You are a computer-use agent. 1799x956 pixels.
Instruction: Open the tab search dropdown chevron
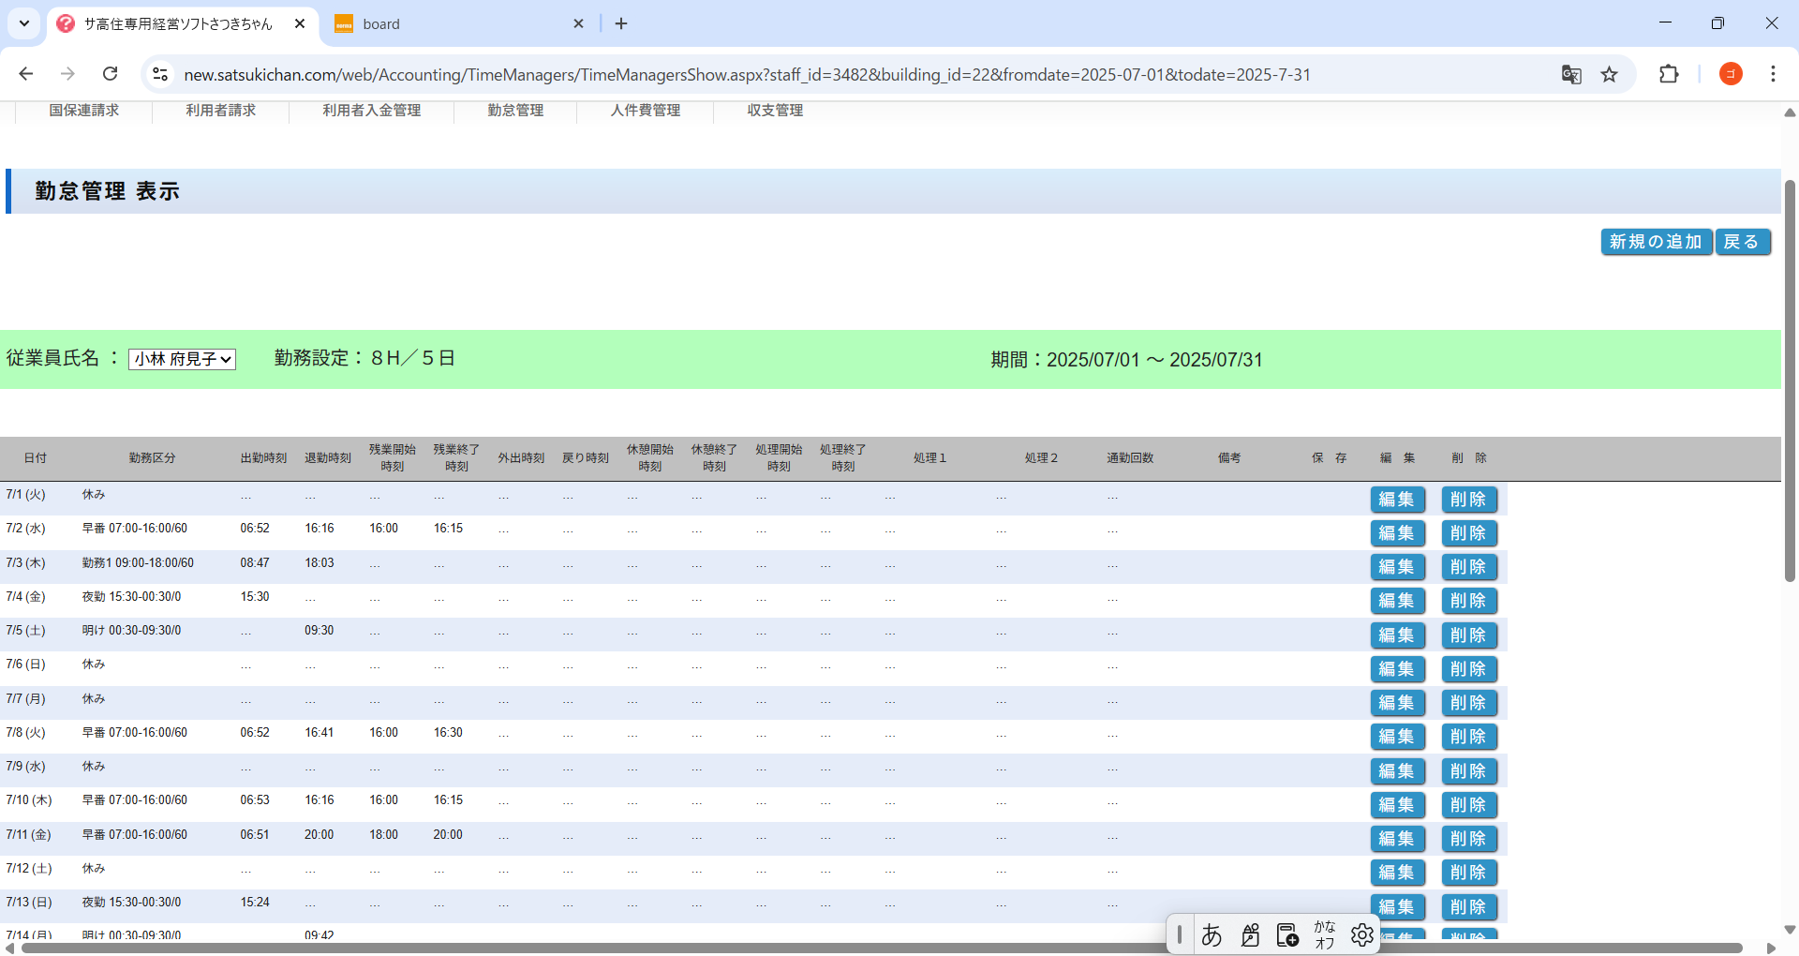pos(24,23)
